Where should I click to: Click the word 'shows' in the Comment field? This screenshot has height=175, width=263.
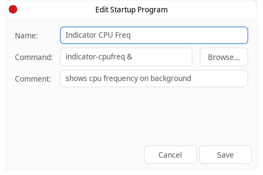[76, 78]
